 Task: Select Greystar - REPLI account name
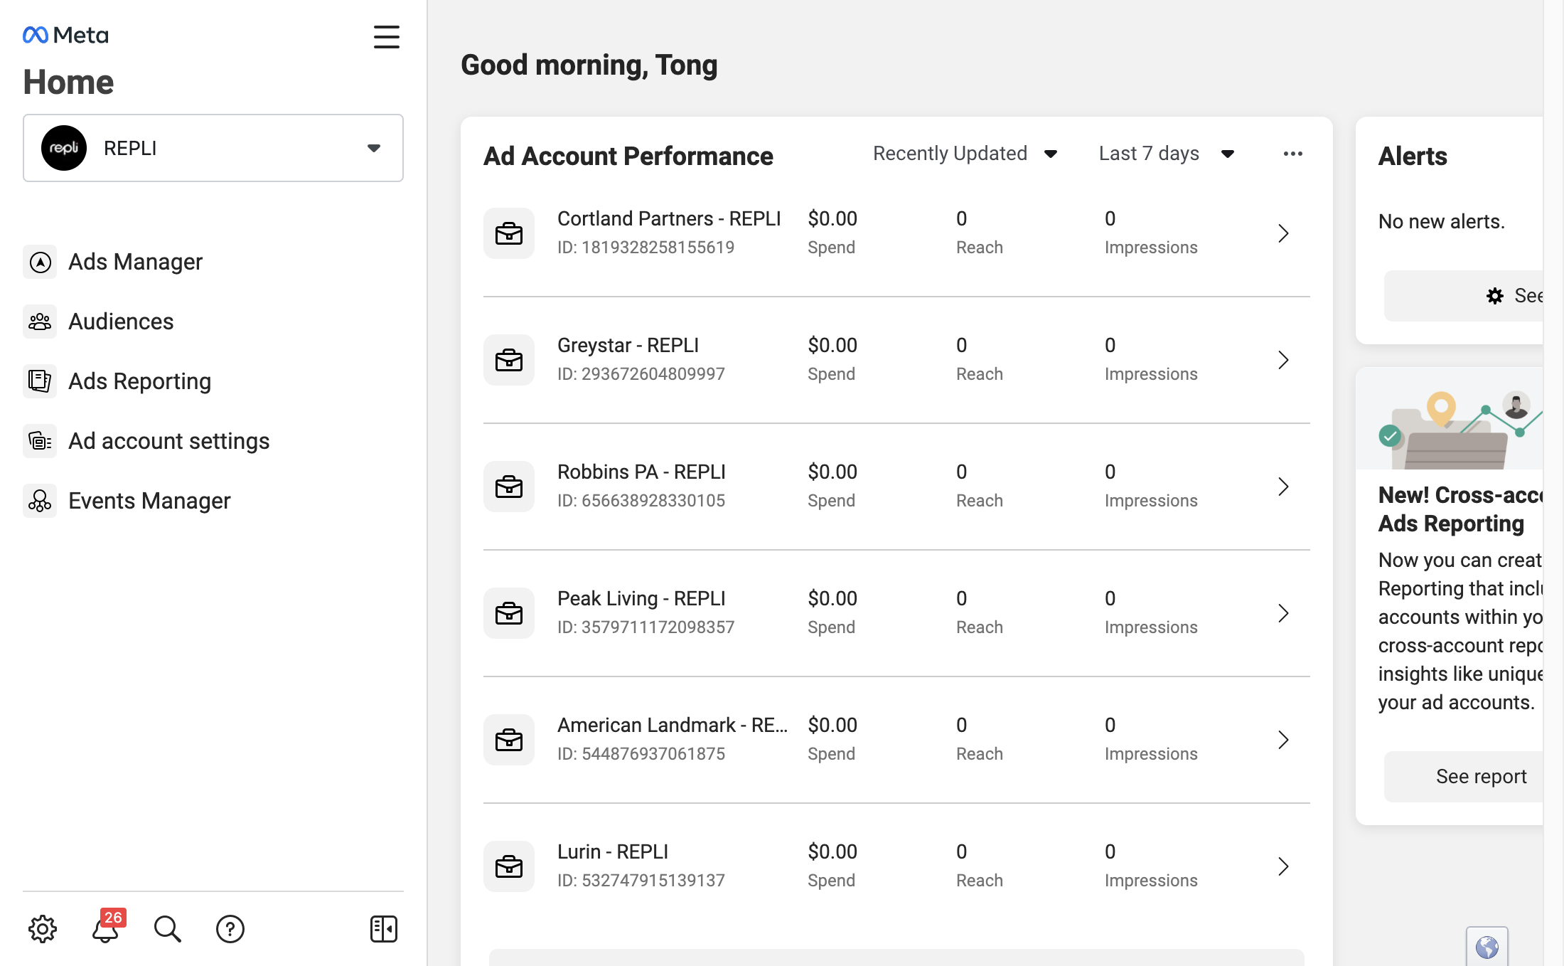coord(628,345)
